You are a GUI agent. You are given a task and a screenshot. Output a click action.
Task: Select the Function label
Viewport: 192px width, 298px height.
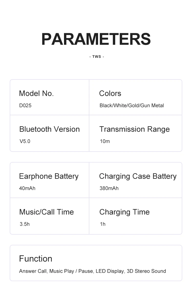[36, 259]
